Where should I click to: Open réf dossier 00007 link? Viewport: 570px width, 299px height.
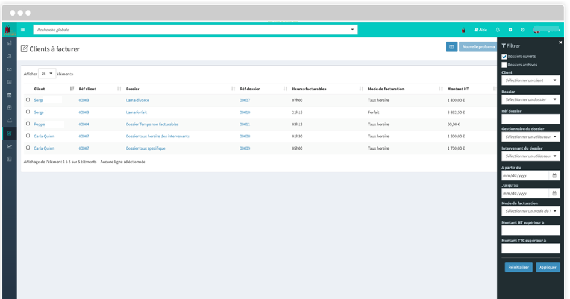tap(245, 101)
